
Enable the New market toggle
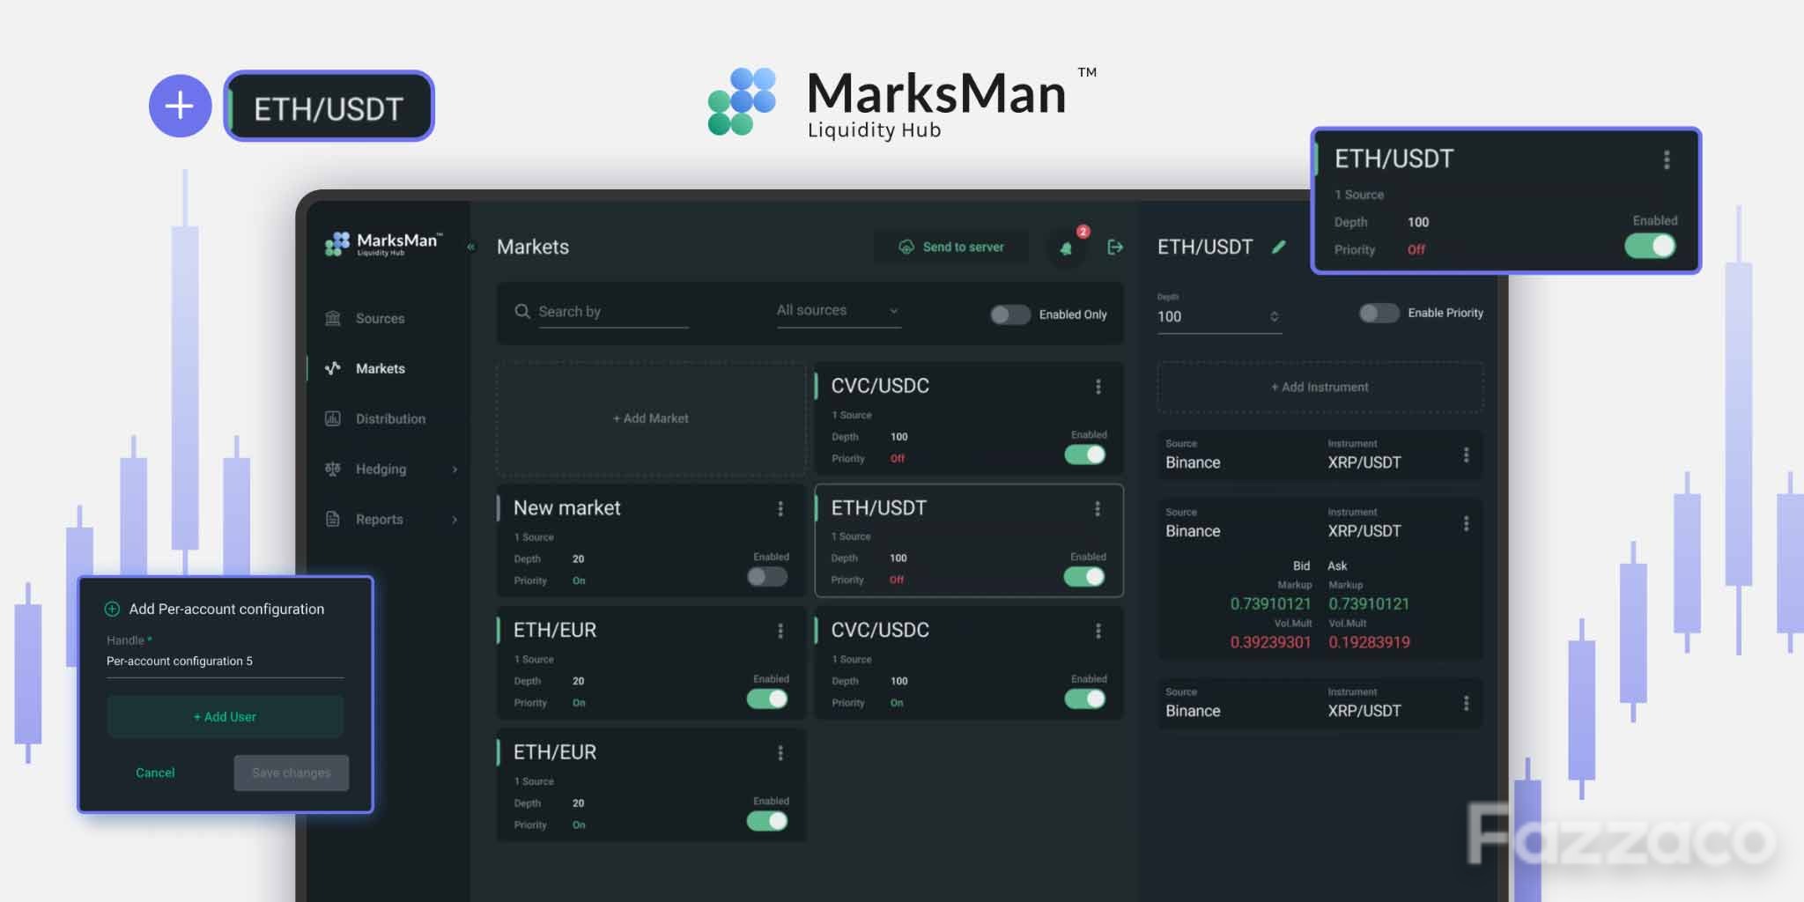click(x=767, y=577)
